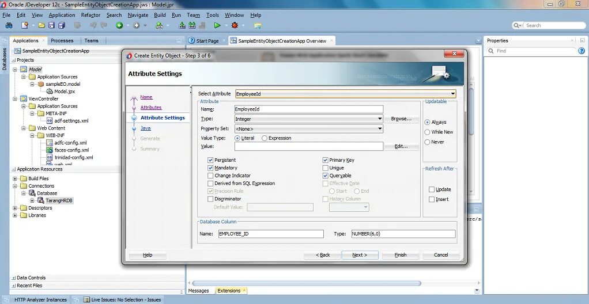
Task: Open the Property Set dropdown
Action: 380,129
